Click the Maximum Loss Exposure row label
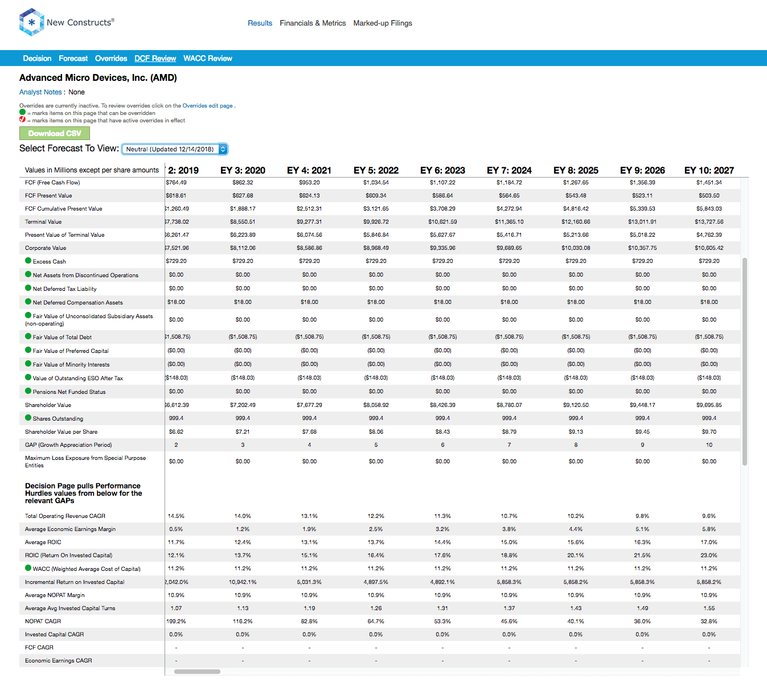This screenshot has width=767, height=687. tap(85, 462)
